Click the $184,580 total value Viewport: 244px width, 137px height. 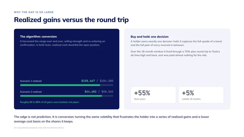pyautogui.click(x=106, y=81)
